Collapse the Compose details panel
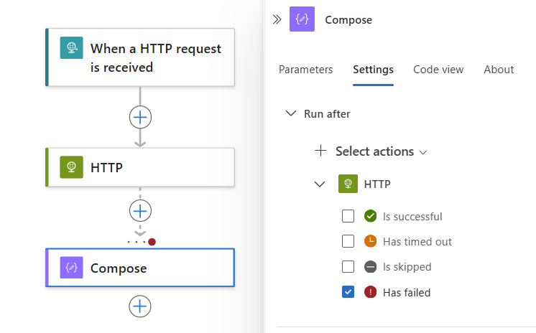This screenshot has width=536, height=333. (277, 20)
